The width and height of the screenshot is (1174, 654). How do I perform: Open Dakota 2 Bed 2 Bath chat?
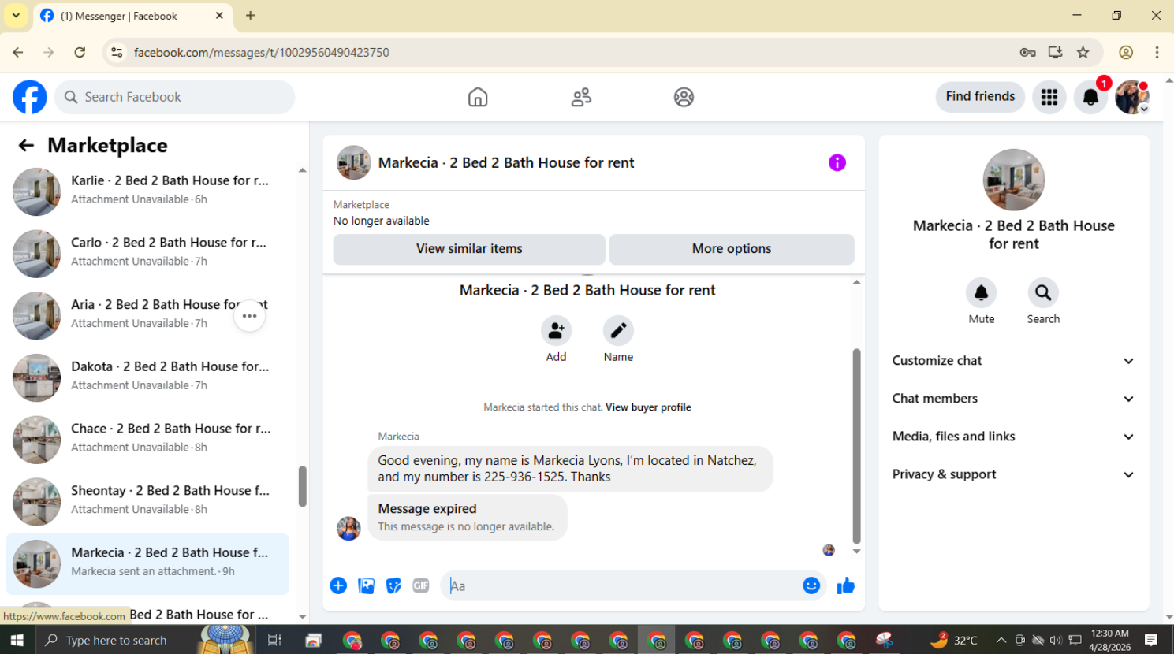(147, 377)
